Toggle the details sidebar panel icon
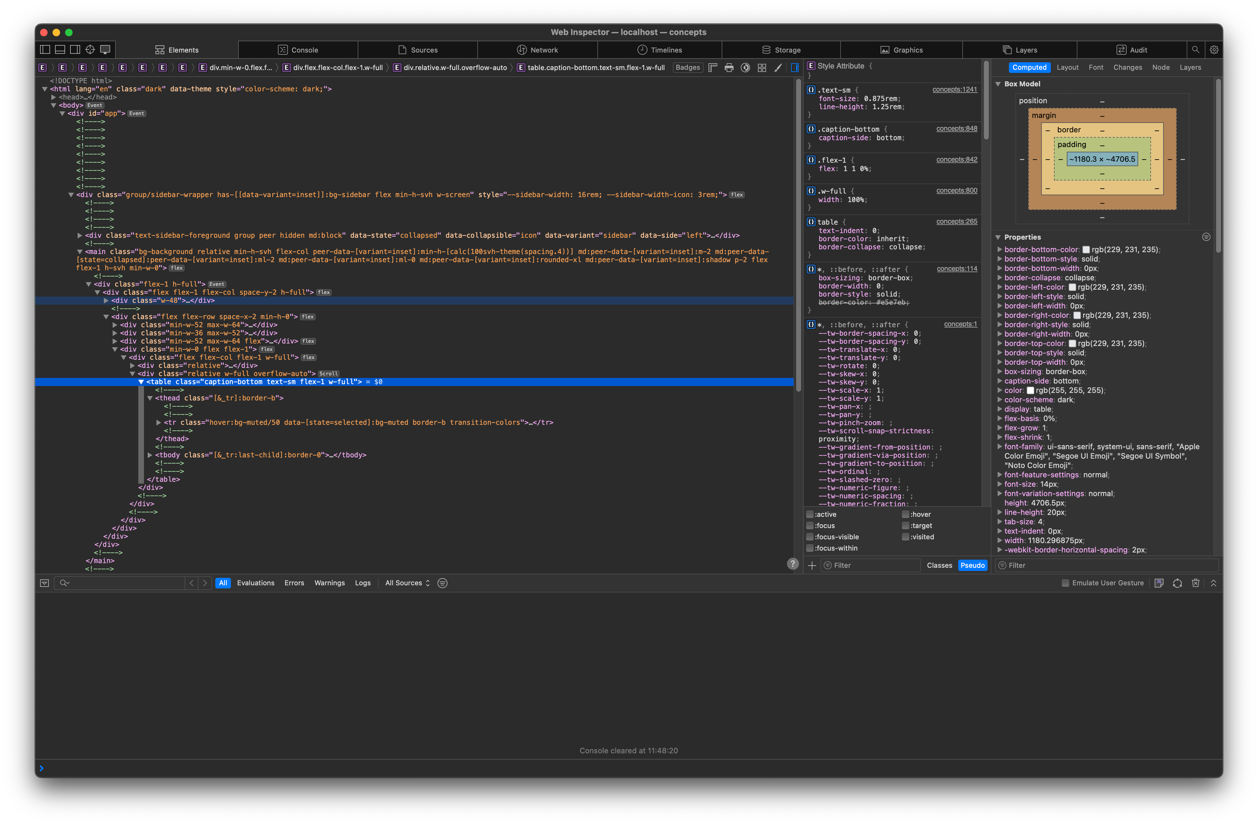1258x824 pixels. (795, 68)
